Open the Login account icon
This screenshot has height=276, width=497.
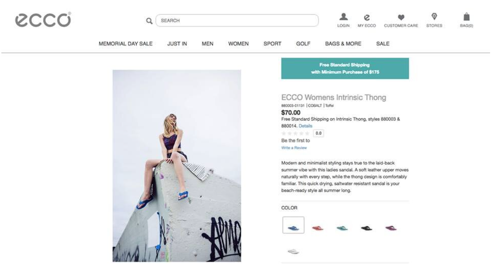[343, 17]
